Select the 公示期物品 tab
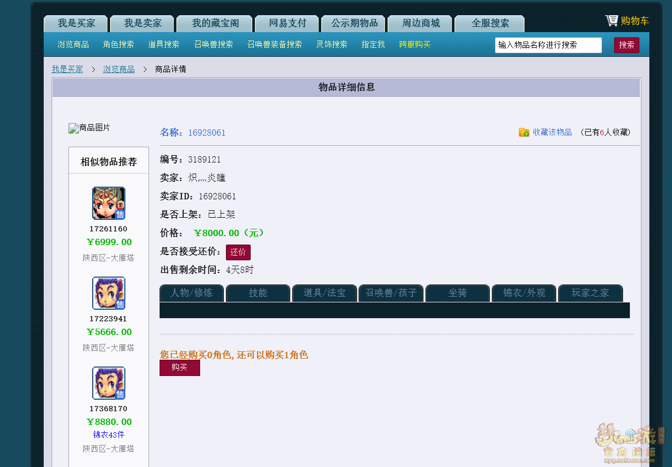 (x=354, y=24)
